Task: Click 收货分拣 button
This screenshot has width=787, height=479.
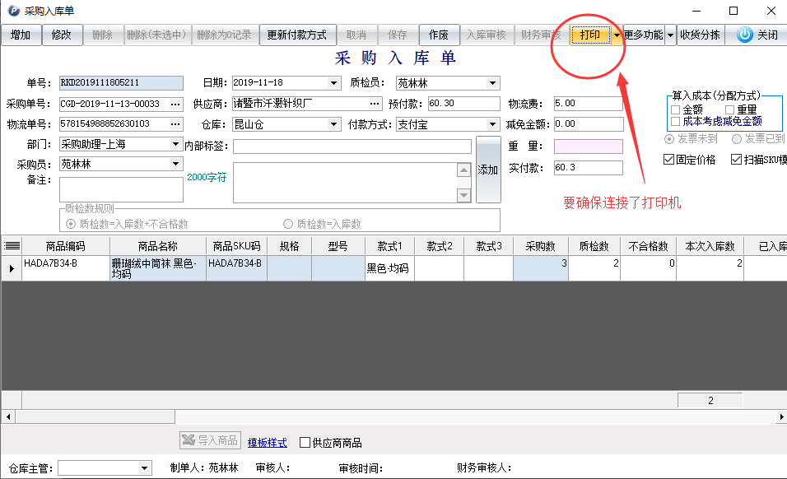Action: pyautogui.click(x=701, y=35)
